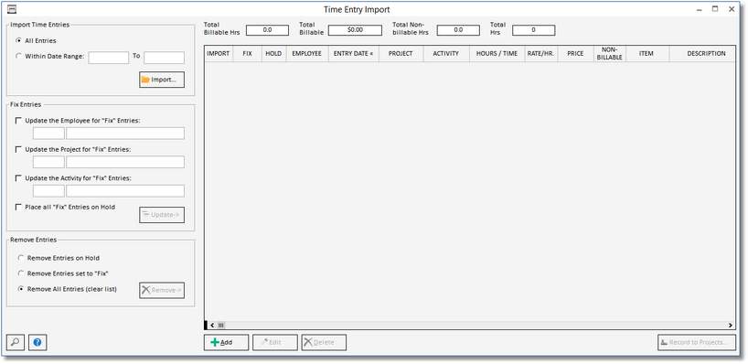748x364 pixels.
Task: Click the Project name input field
Action: point(125,162)
